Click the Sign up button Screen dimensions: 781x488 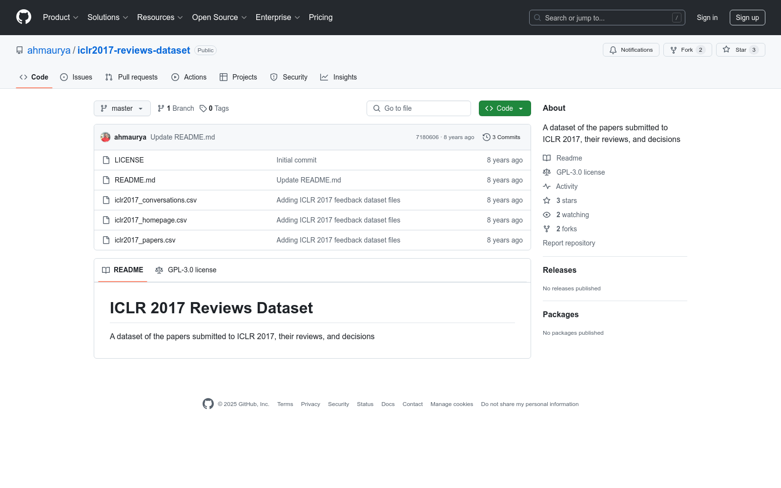point(747,18)
